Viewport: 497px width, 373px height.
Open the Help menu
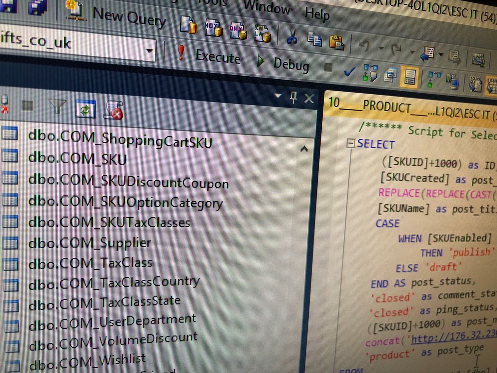pyautogui.click(x=317, y=14)
